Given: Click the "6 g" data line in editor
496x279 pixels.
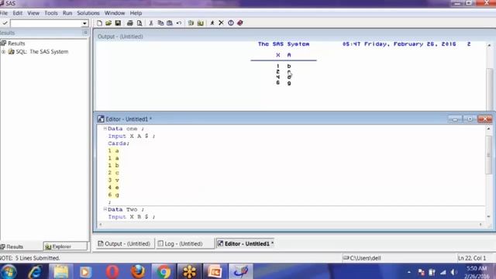Looking at the screenshot, I should tap(114, 195).
